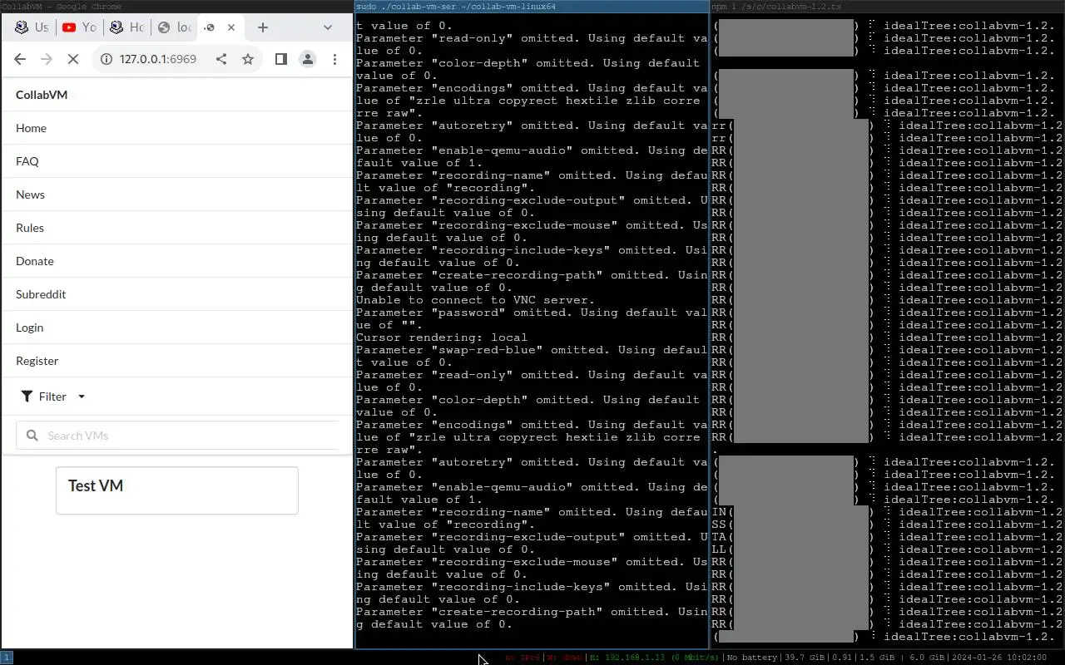Click 'Unable to connect to VNC server.' line
The image size is (1065, 665).
click(475, 300)
